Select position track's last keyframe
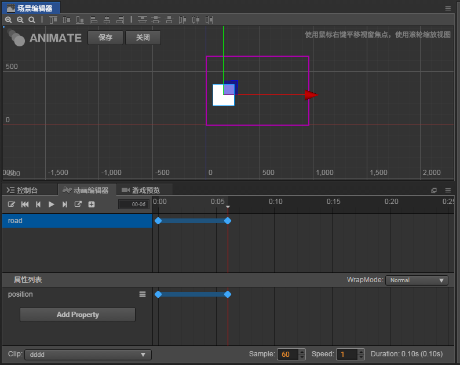 tap(228, 294)
